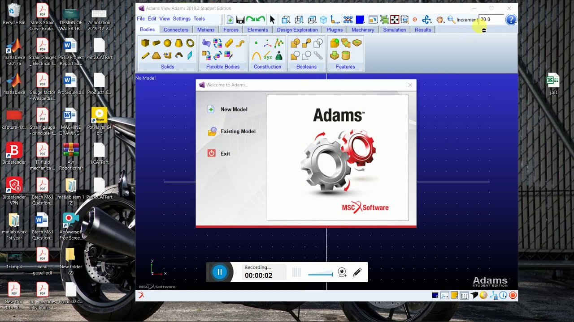Click the magnifier Zoom tool icon
This screenshot has height=322, width=574.
(451, 20)
